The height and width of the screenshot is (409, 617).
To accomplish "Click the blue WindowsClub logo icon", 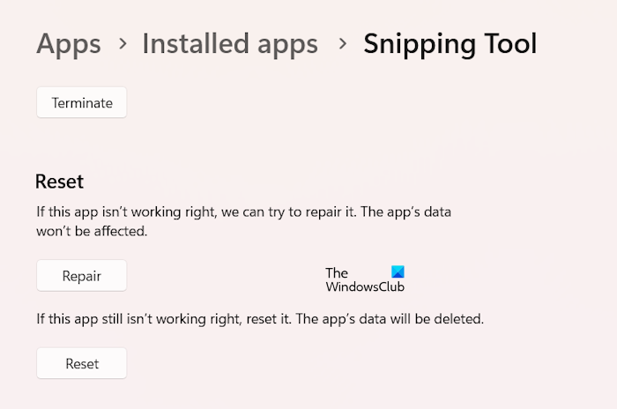I will 398,272.
